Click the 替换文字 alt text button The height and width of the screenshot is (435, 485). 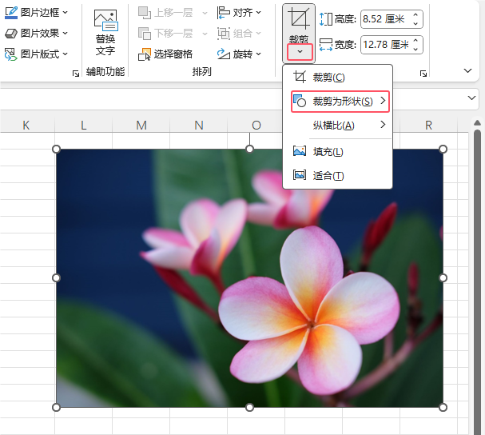pyautogui.click(x=105, y=33)
